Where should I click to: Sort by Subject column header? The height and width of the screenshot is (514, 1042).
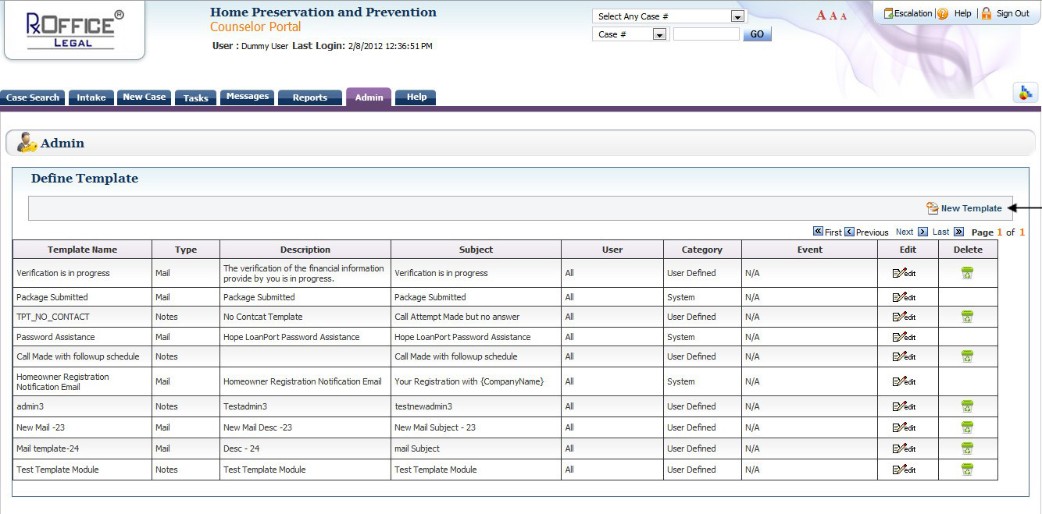[476, 250]
